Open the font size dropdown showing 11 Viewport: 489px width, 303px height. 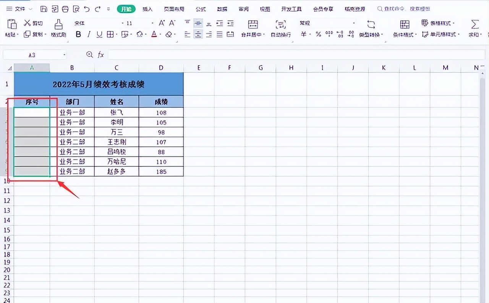point(152,23)
